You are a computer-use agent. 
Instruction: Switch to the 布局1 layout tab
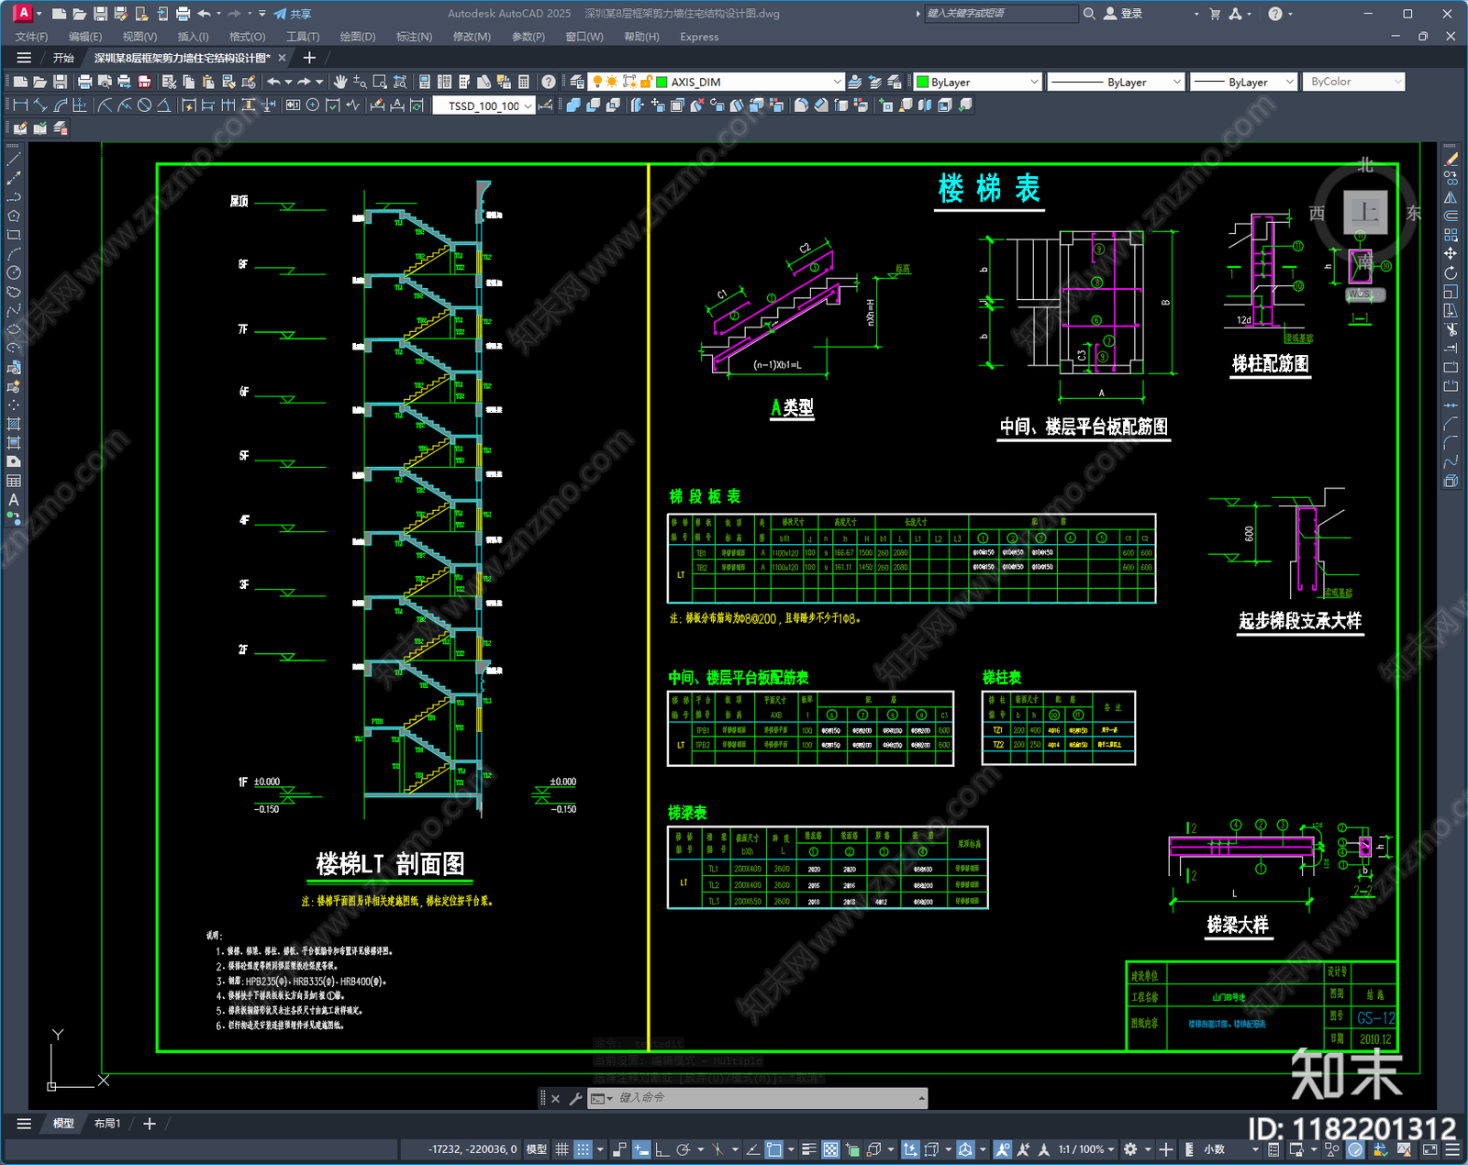click(107, 1123)
